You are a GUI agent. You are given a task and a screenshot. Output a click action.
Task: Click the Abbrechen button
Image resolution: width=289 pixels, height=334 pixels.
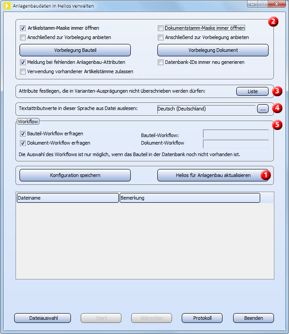(x=152, y=318)
